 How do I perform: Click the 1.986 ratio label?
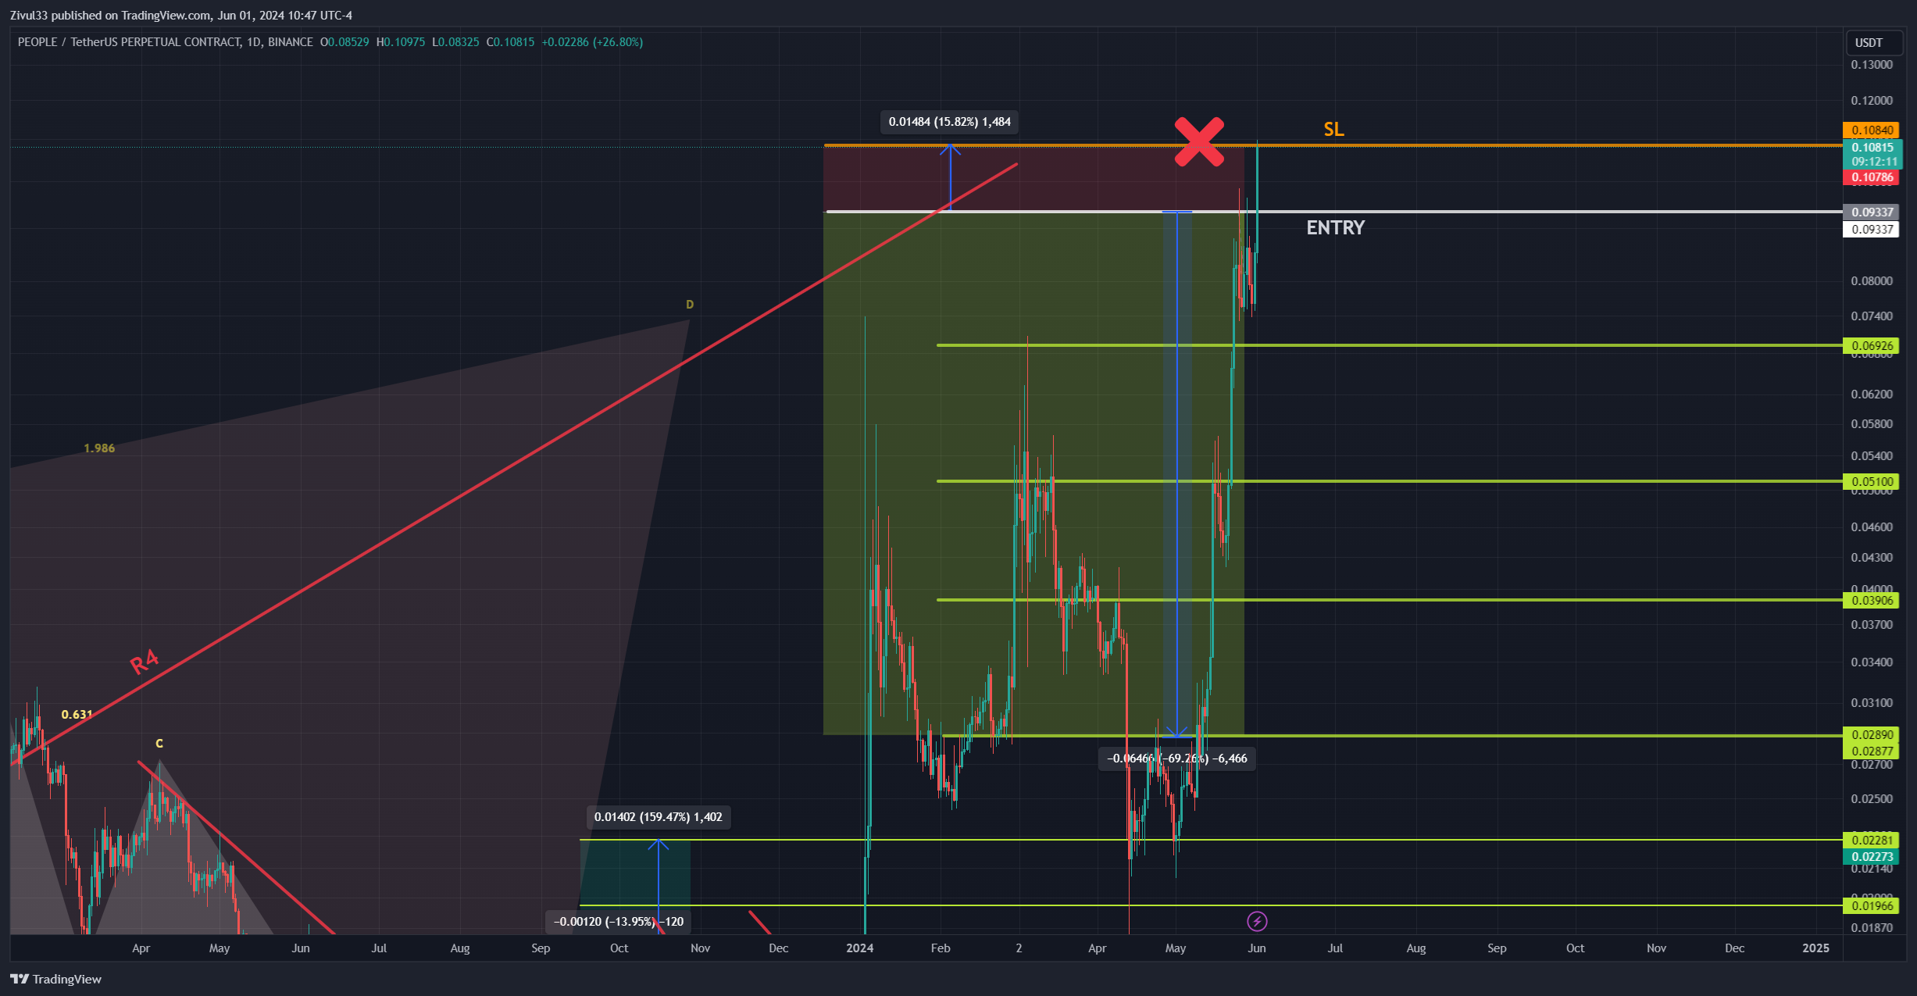click(99, 448)
